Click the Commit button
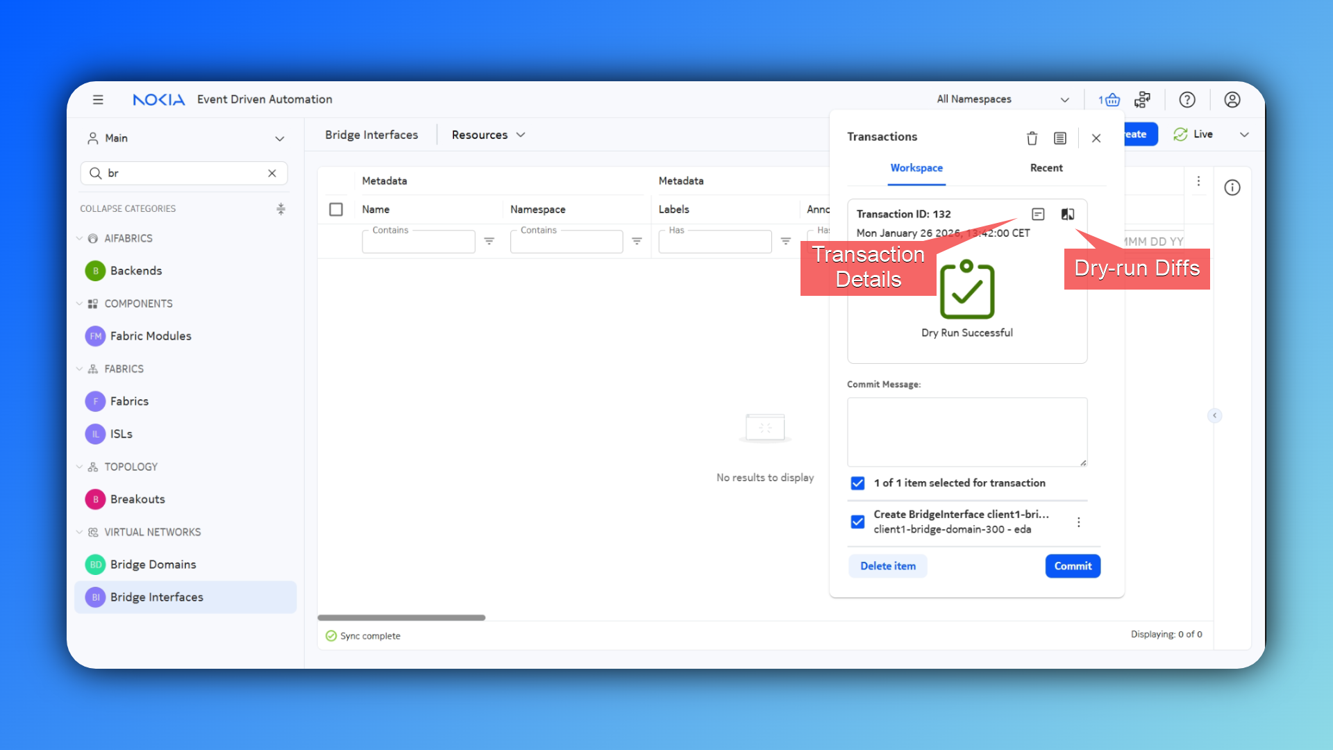 pyautogui.click(x=1073, y=566)
